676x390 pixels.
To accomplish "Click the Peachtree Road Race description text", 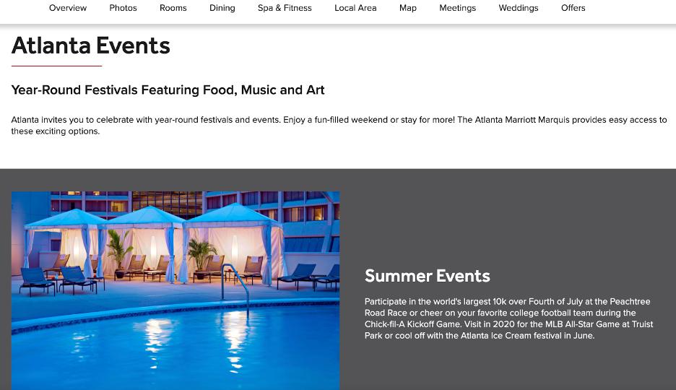I will (508, 318).
